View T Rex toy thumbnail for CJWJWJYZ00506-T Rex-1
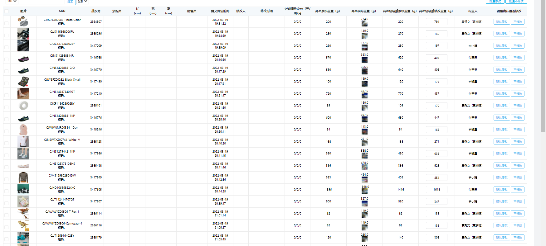Viewport: 546px width, 246px height. [23, 214]
